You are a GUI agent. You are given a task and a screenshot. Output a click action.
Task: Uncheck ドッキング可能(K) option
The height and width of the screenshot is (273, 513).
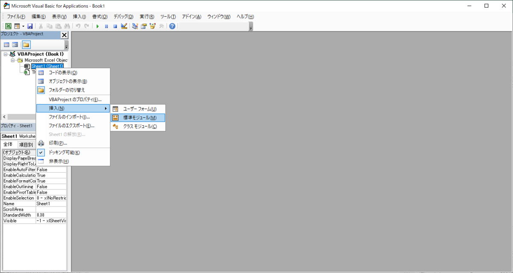(x=73, y=152)
